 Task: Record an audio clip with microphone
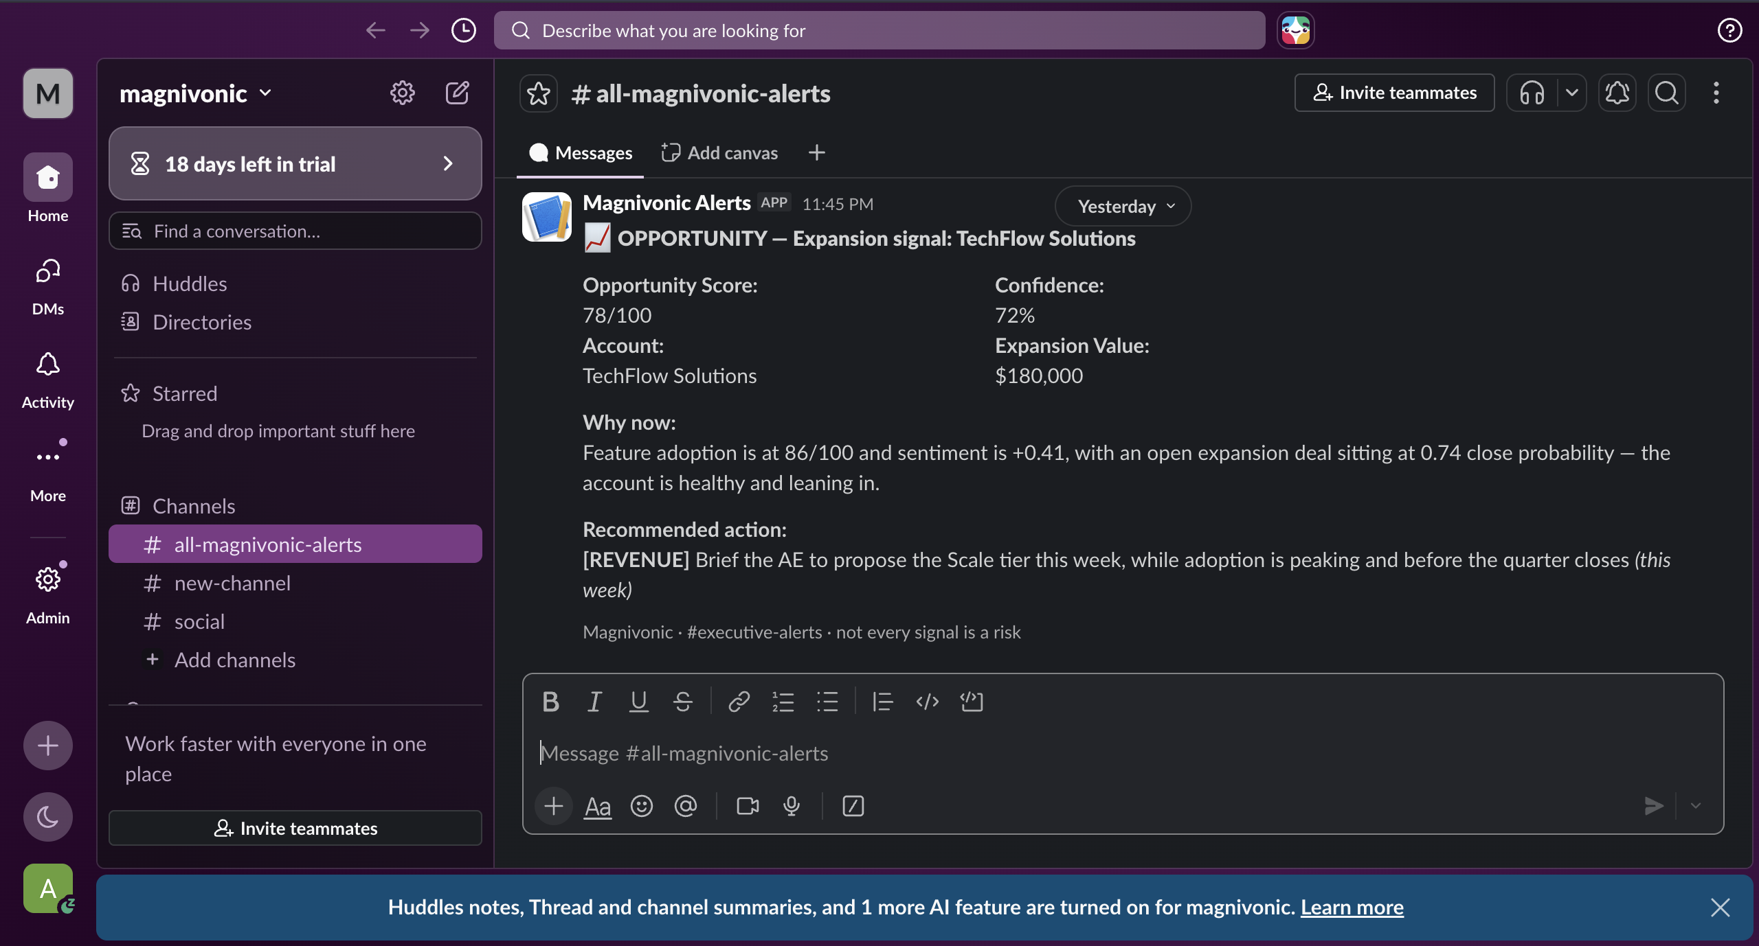pyautogui.click(x=792, y=806)
